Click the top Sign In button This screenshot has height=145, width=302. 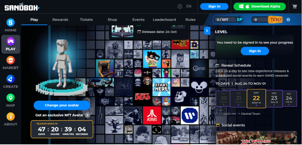coord(214,6)
